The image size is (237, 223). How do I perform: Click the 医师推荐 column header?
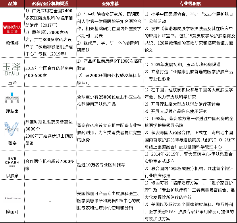pos(110,3)
